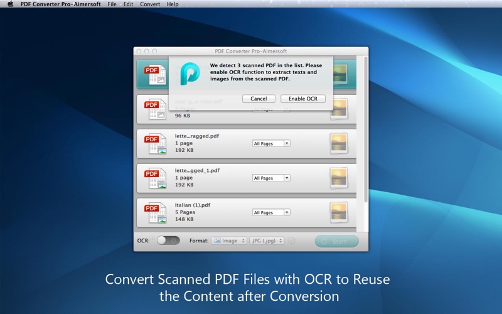Click the Start conversion button
Viewport: 502px width, 314px height.
pyautogui.click(x=336, y=241)
